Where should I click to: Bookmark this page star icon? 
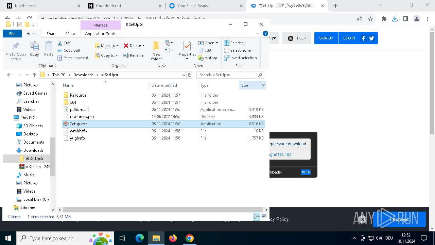point(370,19)
